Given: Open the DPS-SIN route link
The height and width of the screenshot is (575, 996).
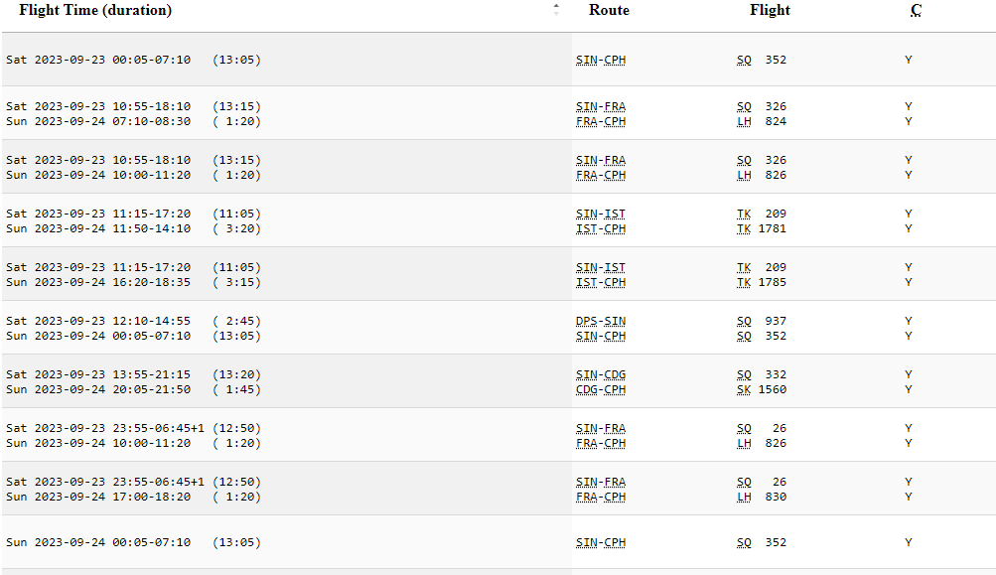Looking at the screenshot, I should 601,321.
